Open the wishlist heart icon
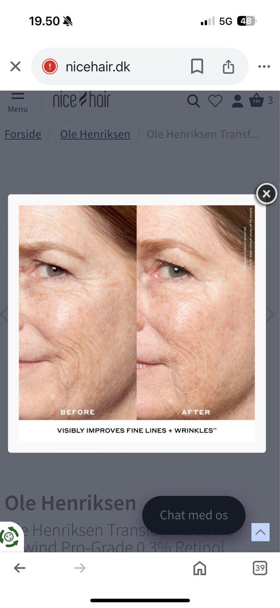Image resolution: width=280 pixels, height=608 pixels. click(215, 101)
